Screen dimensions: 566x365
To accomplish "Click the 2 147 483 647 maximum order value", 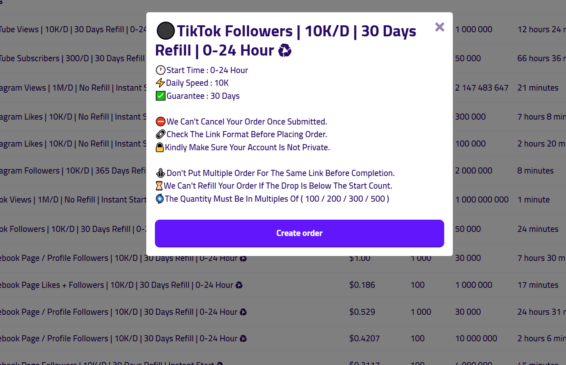I will point(482,88).
